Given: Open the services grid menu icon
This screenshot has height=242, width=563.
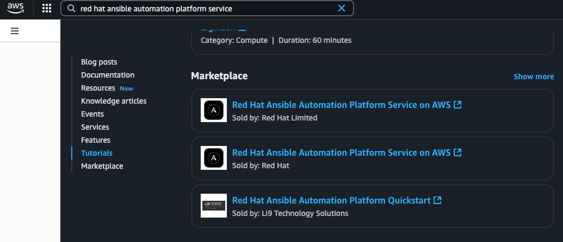Looking at the screenshot, I should (x=47, y=8).
